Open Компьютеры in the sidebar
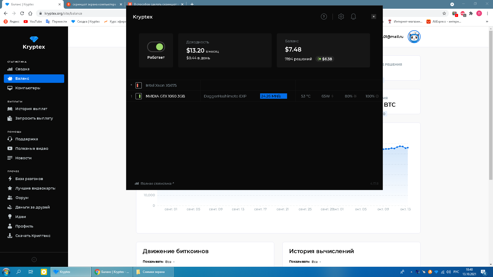 pyautogui.click(x=34, y=88)
